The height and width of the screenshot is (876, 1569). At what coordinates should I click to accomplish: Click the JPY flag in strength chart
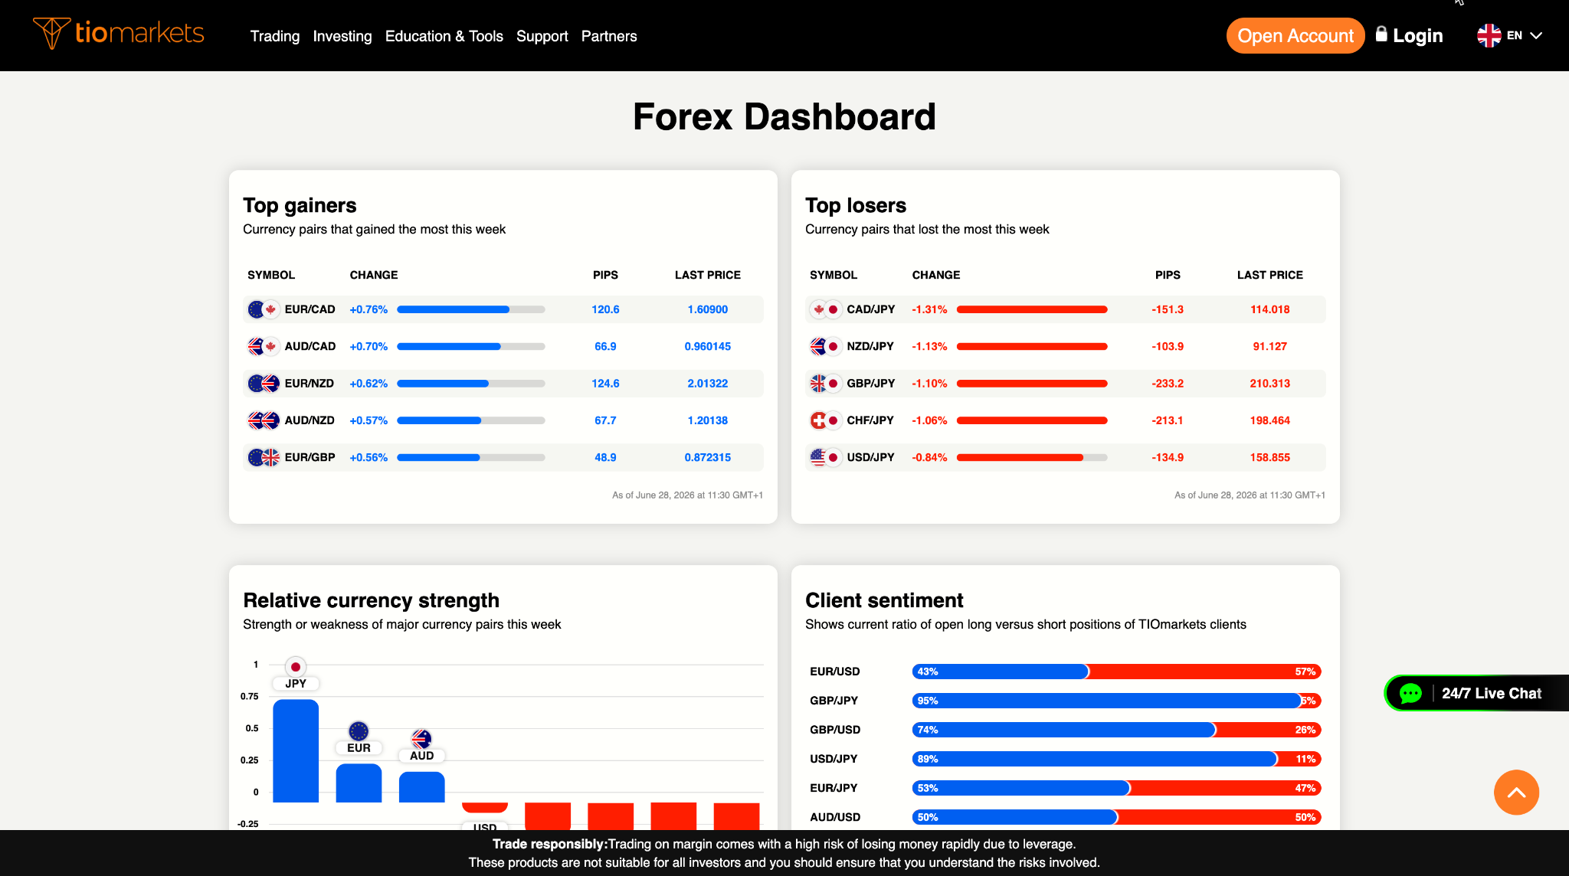[296, 667]
